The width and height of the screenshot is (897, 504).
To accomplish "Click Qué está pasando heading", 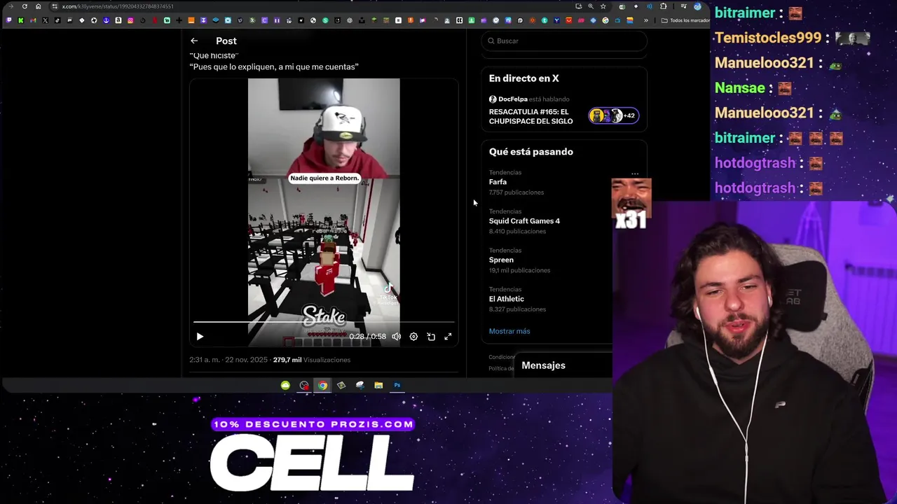I will (531, 152).
